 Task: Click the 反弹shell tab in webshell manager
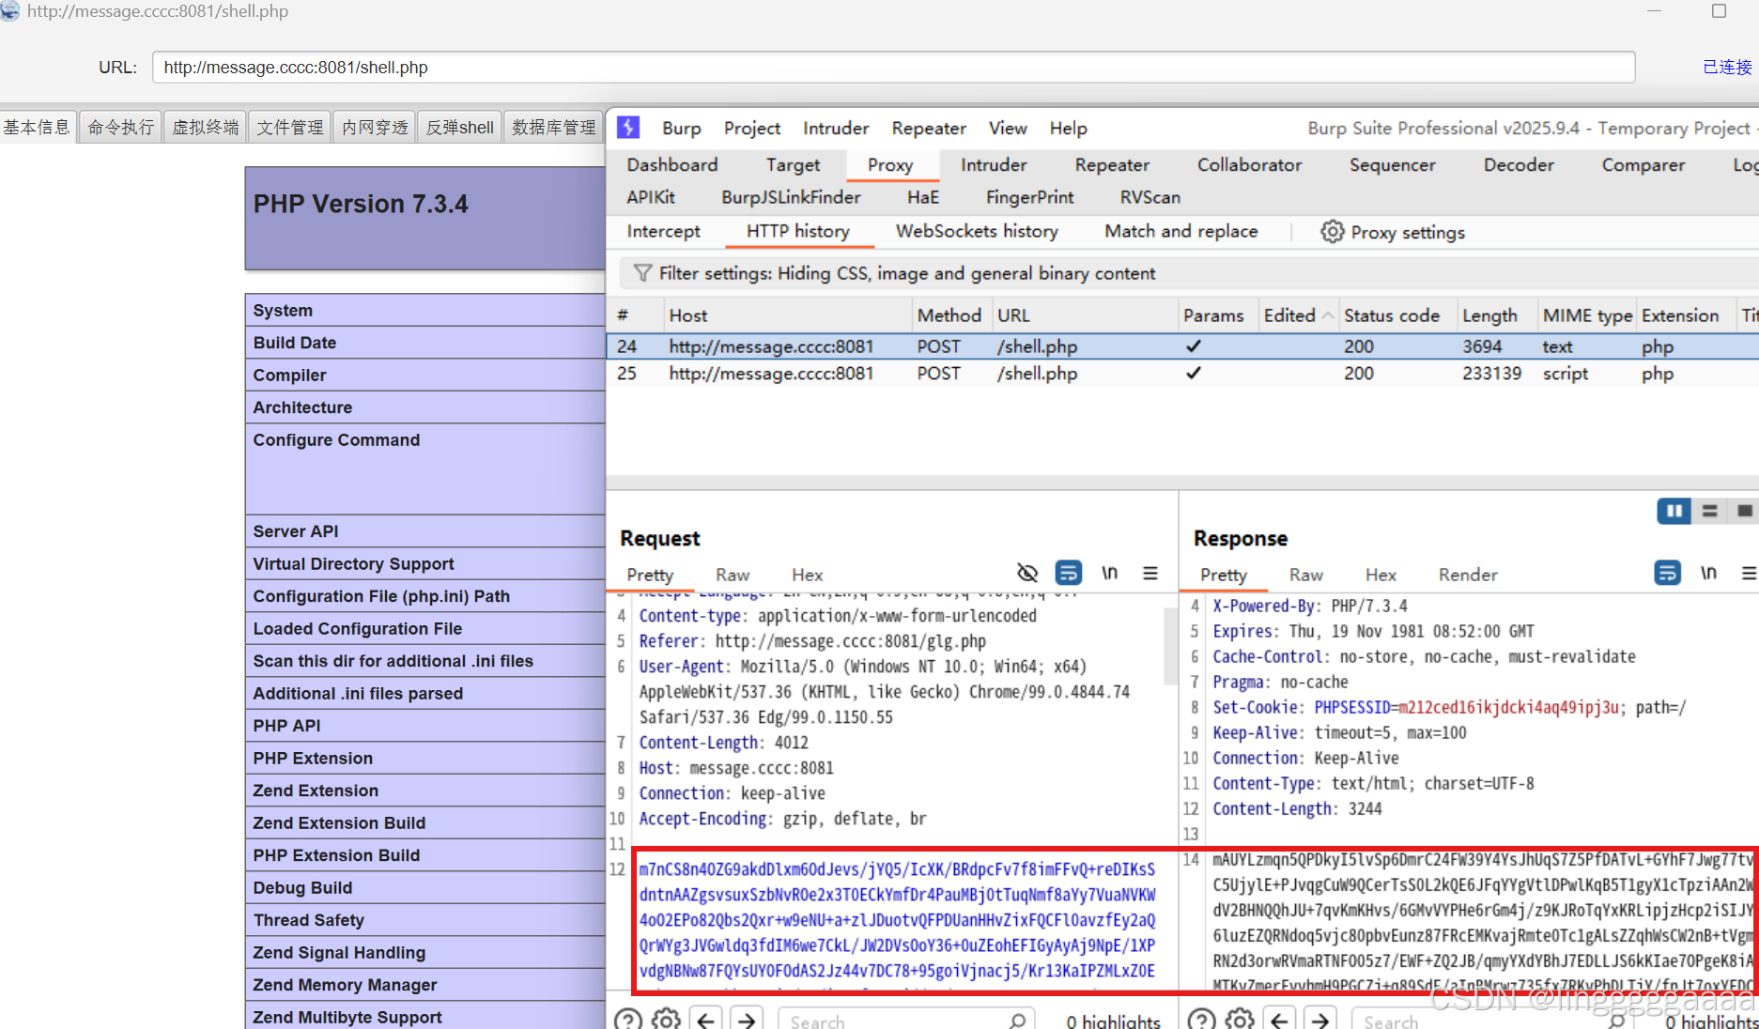(x=460, y=127)
